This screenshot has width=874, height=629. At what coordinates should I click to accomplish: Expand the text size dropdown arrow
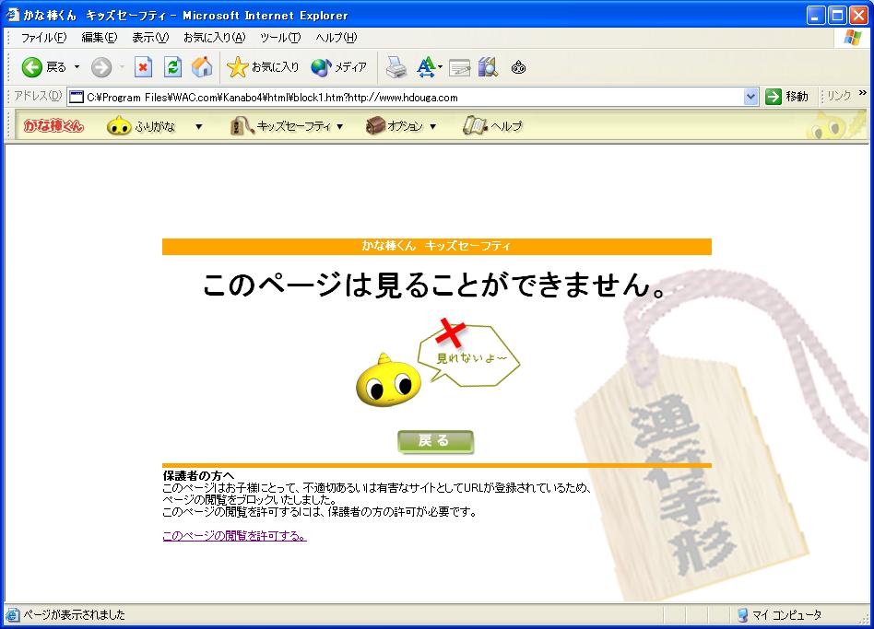point(441,67)
